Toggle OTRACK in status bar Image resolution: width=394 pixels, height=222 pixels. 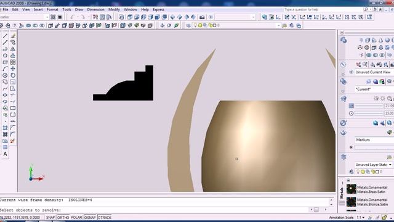(x=104, y=218)
